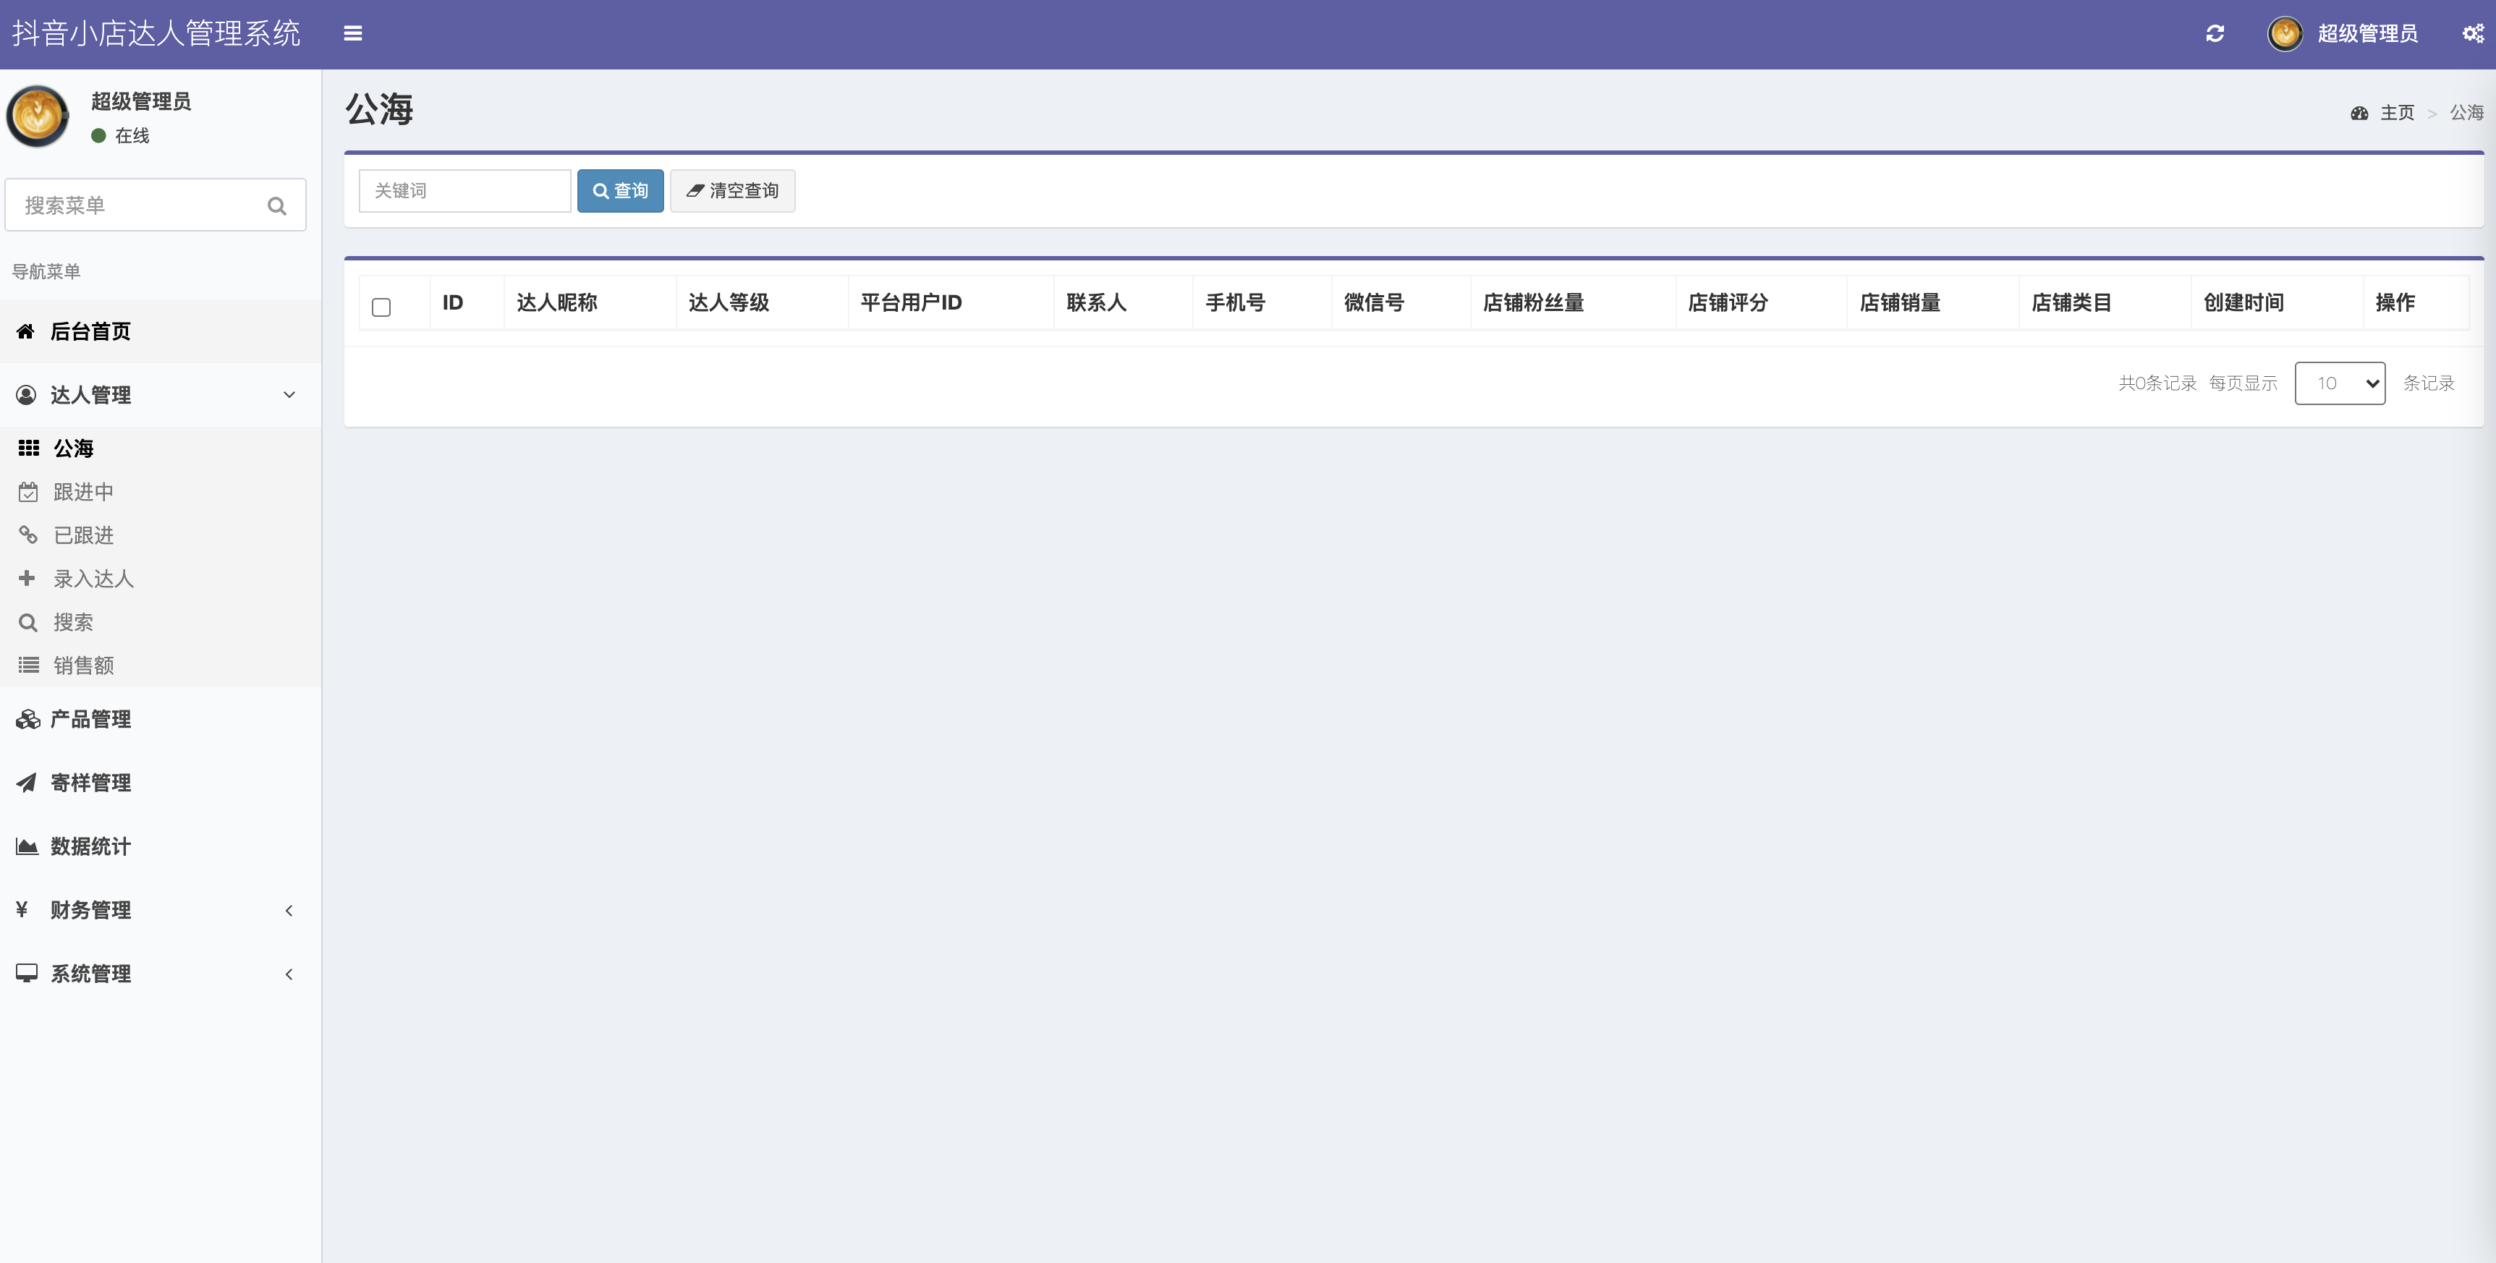2496x1263 pixels.
Task: Click the hamburger sidebar toggle icon
Action: [353, 34]
